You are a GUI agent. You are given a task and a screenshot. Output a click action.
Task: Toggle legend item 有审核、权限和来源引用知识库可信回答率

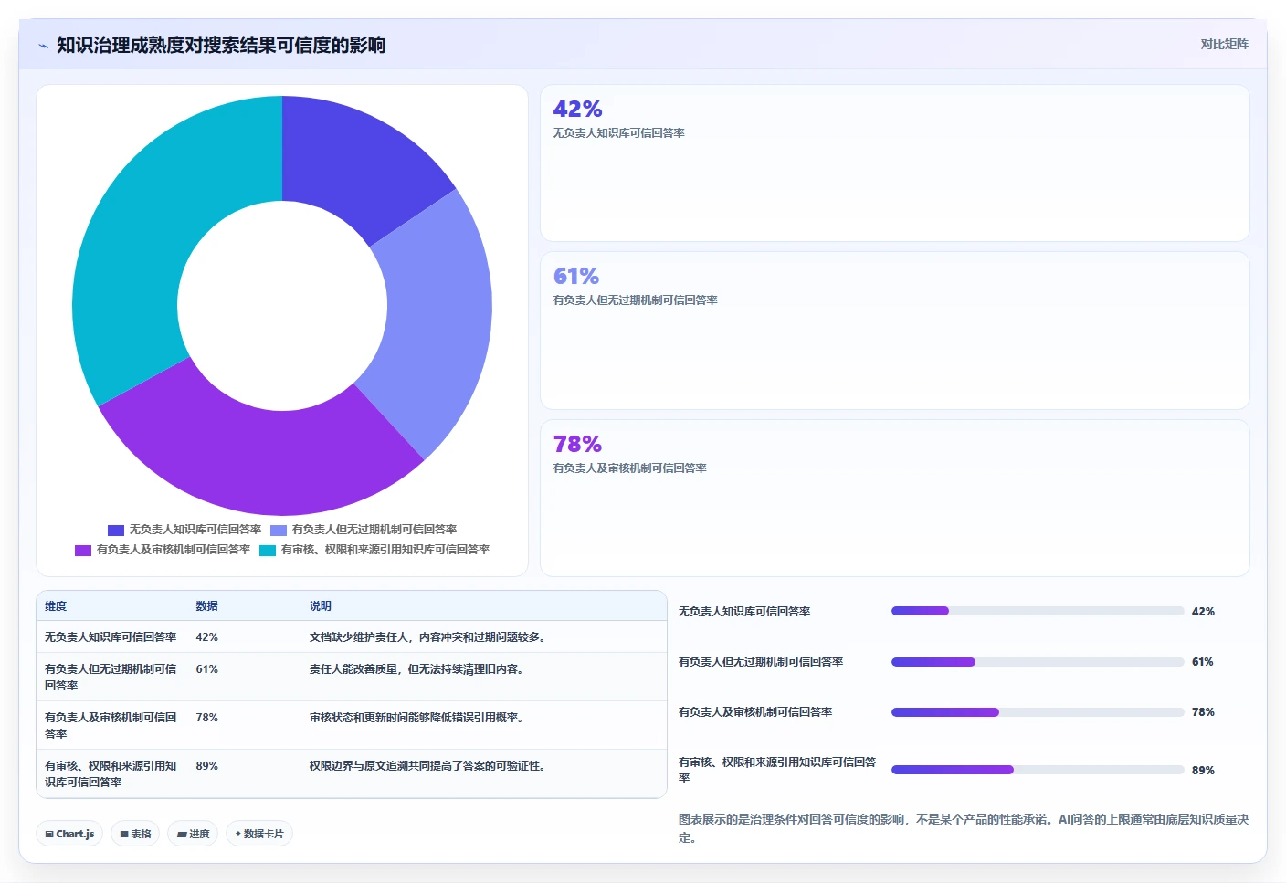point(374,550)
